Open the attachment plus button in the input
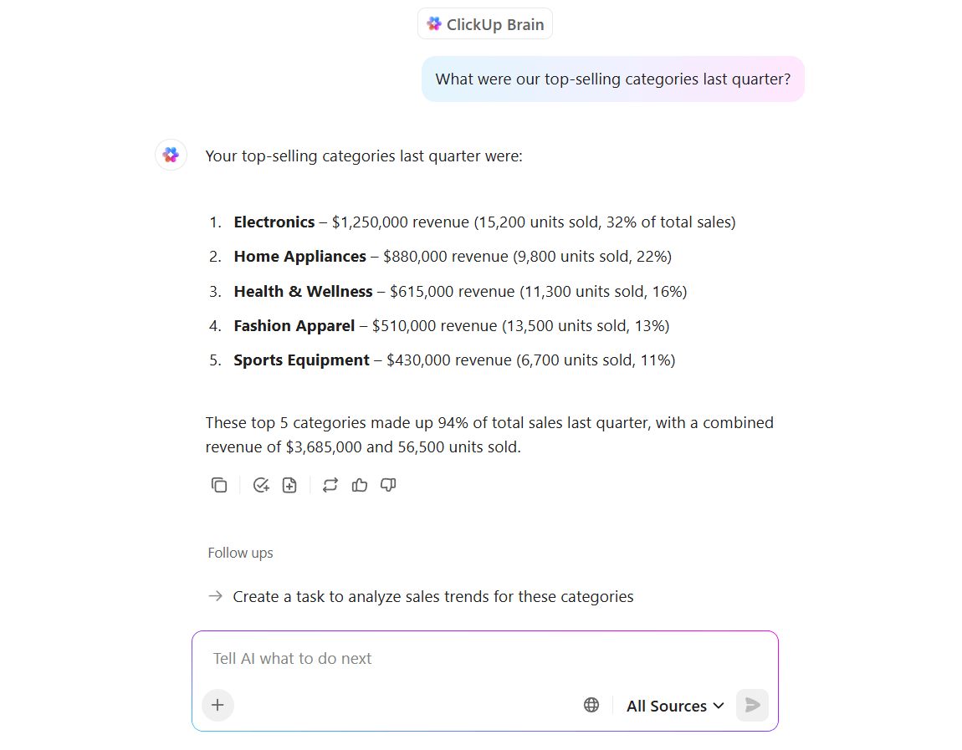 pyautogui.click(x=217, y=705)
